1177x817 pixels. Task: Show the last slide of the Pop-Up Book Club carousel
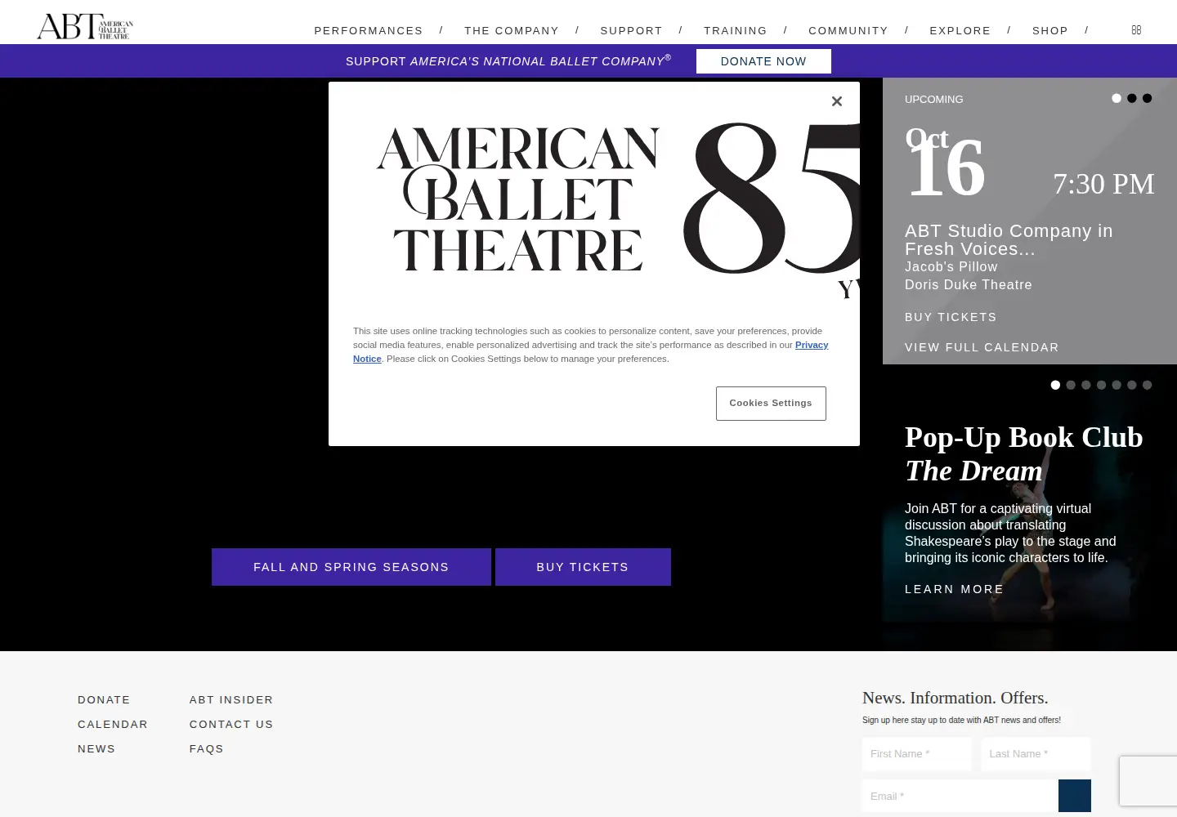click(x=1148, y=385)
